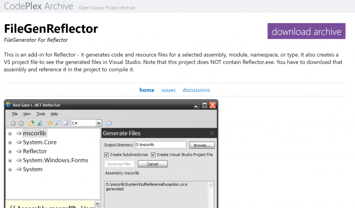Click the Generate Files panel title
Screen dimensions: 355x208
[x=122, y=133]
